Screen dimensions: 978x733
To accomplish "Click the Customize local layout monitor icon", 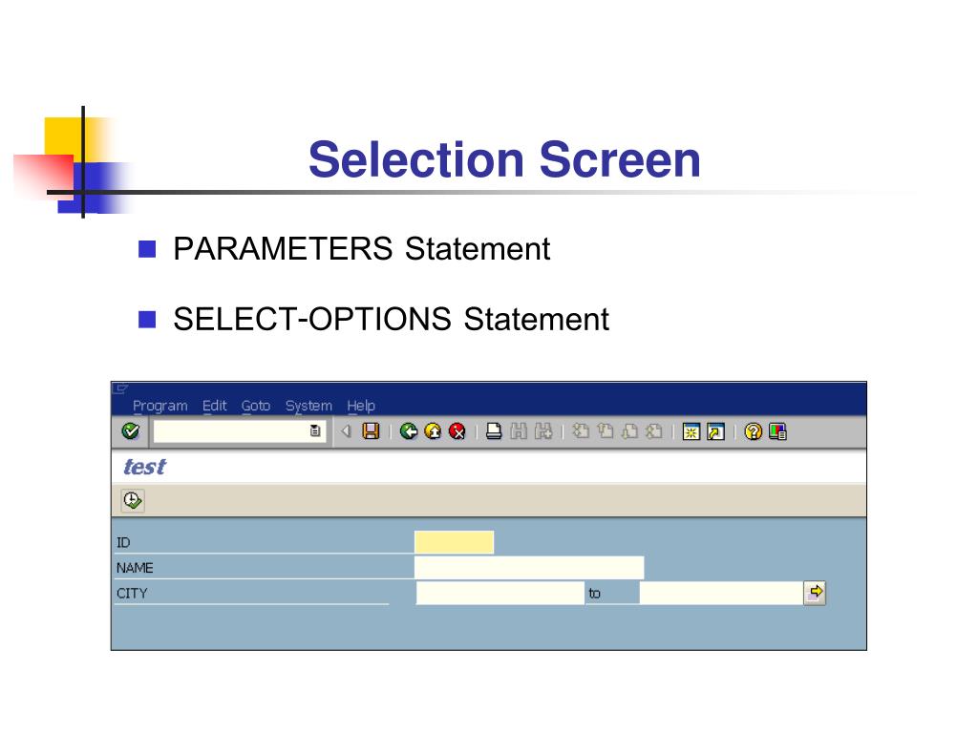I will tap(777, 431).
